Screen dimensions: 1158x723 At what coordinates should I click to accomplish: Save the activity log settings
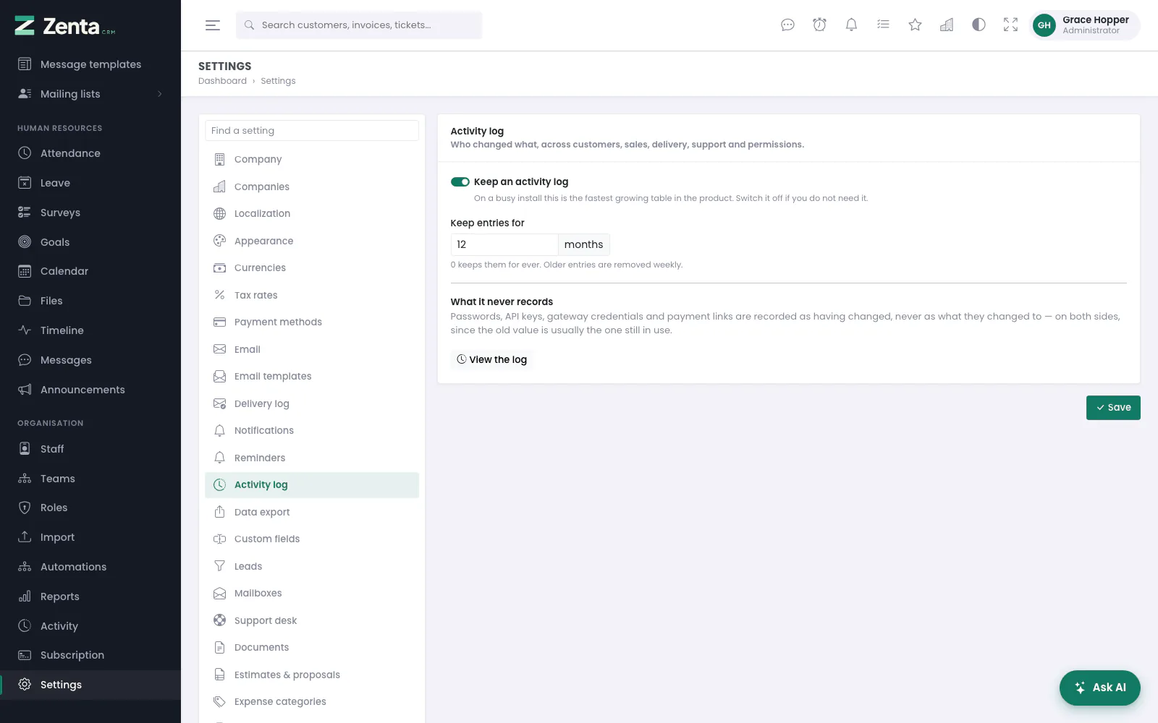pos(1113,408)
